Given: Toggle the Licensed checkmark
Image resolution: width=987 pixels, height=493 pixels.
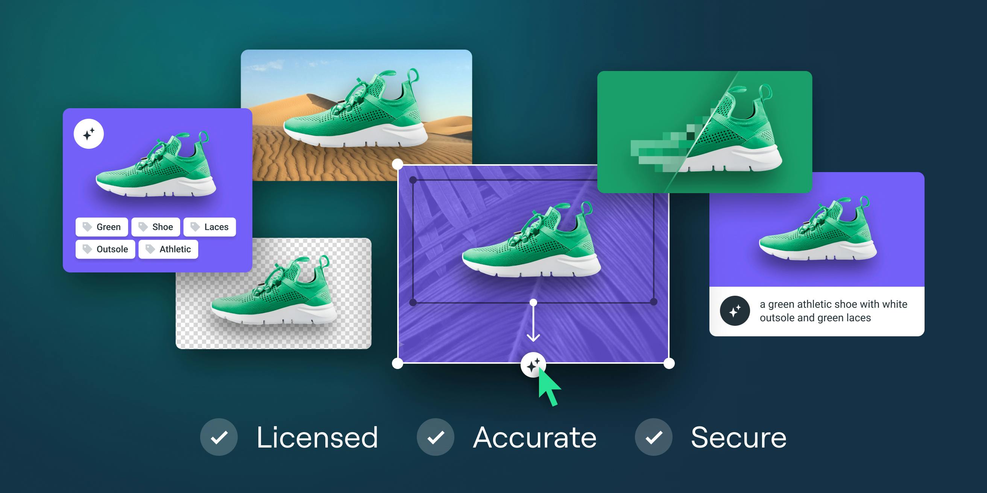Looking at the screenshot, I should click(219, 437).
